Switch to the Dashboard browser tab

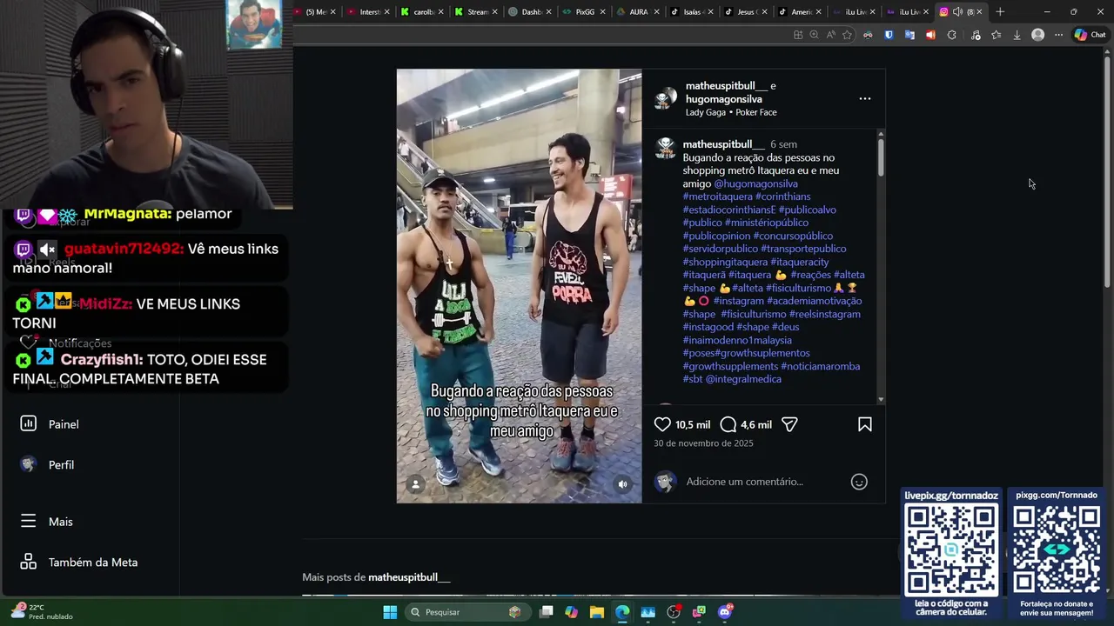pos(531,11)
